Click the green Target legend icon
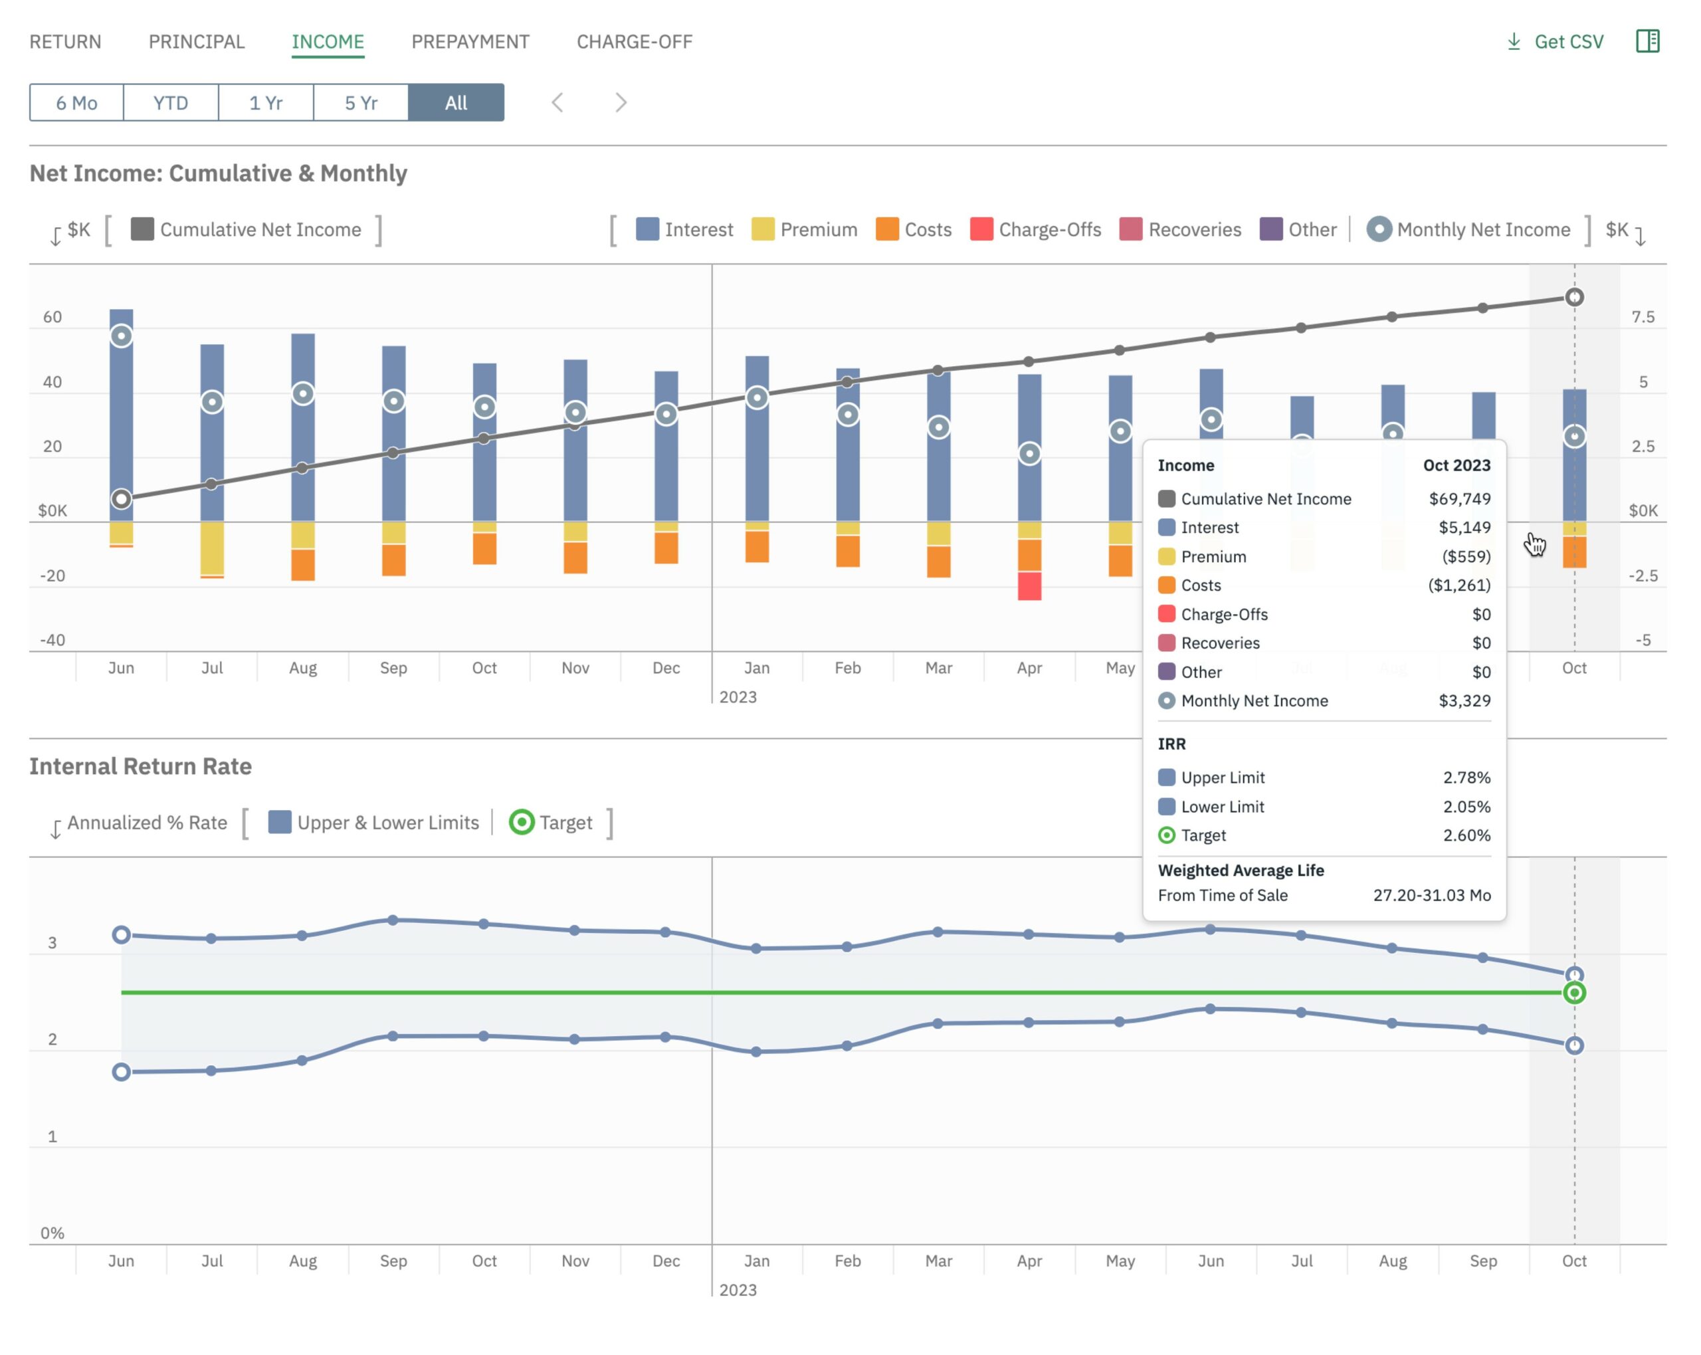 (522, 822)
